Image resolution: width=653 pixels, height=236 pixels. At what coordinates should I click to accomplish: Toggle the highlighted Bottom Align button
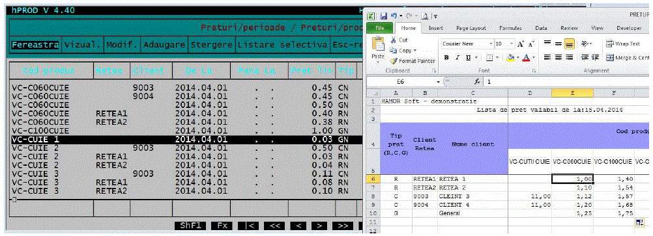coord(570,44)
